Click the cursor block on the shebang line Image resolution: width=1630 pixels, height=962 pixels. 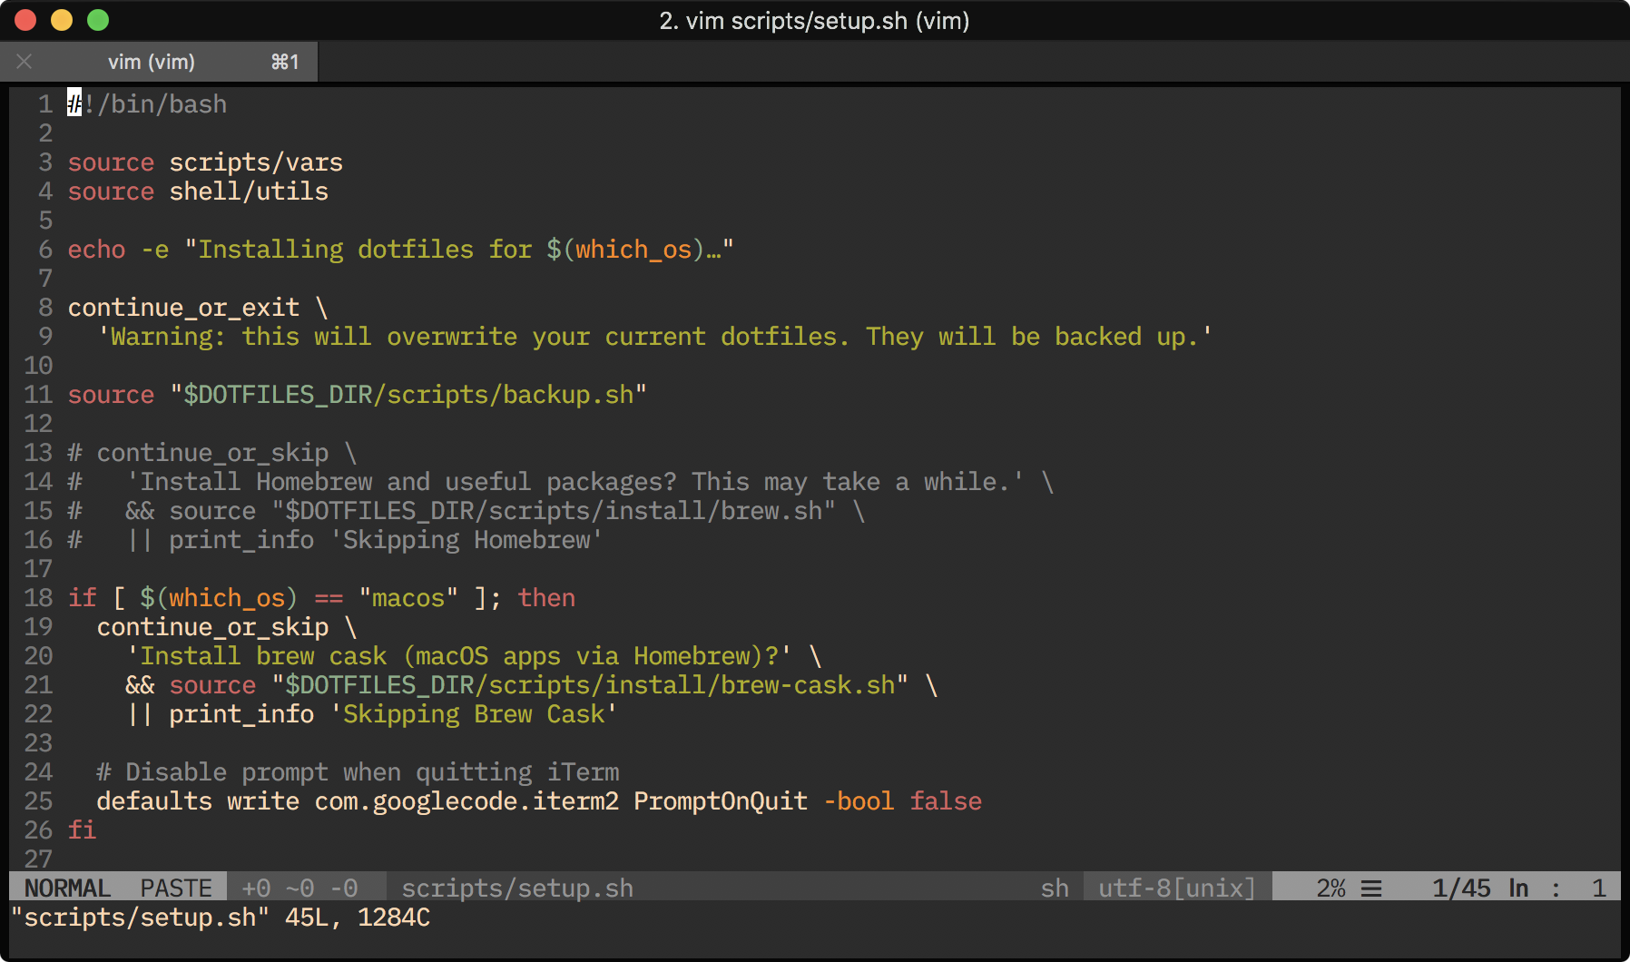[x=74, y=103]
